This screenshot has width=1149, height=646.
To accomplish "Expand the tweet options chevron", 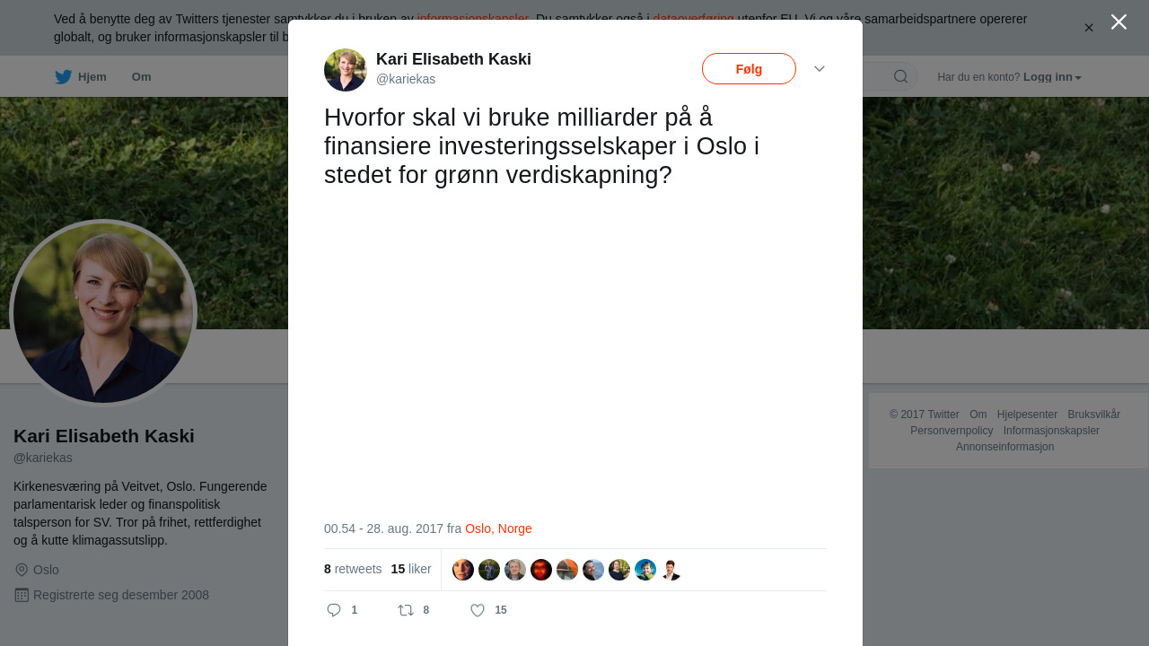I will pos(820,69).
